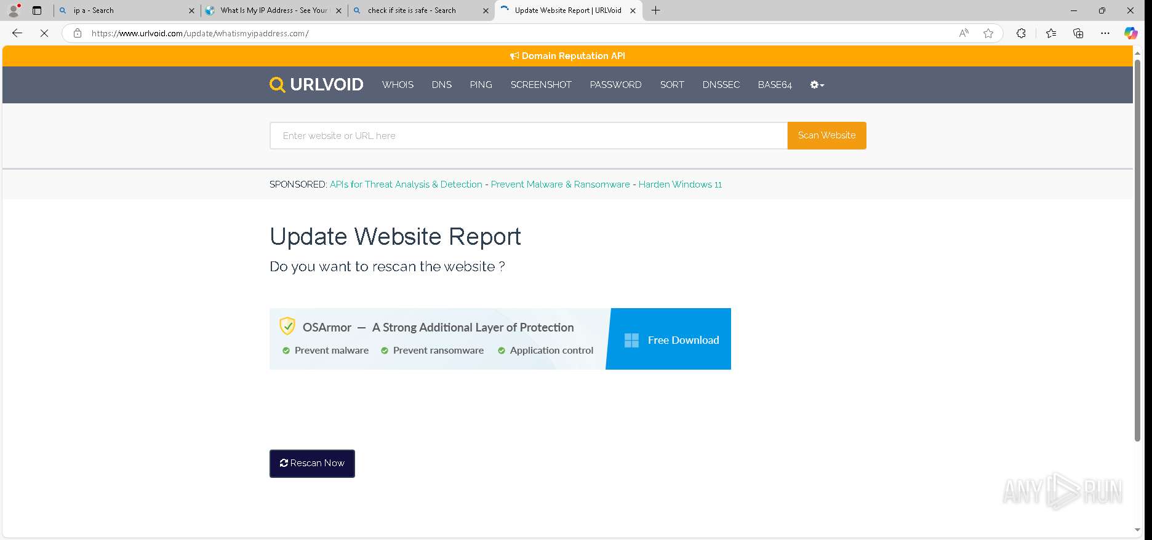Screen dimensions: 1152x540
Task: Click 'Prevent ransomware' text in the ad
Action: [x=438, y=351]
